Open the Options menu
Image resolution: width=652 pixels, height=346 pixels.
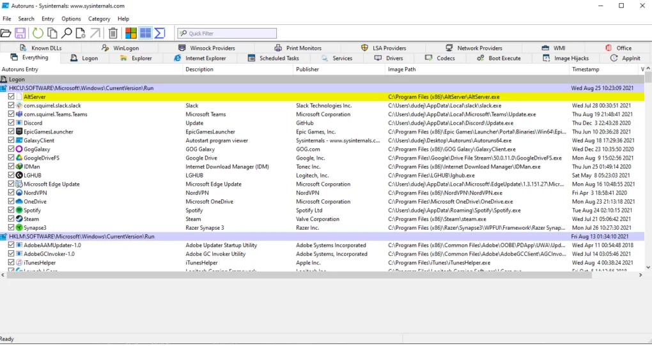71,19
